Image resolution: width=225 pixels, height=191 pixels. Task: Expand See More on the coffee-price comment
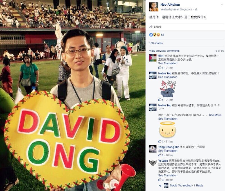tap(215, 115)
